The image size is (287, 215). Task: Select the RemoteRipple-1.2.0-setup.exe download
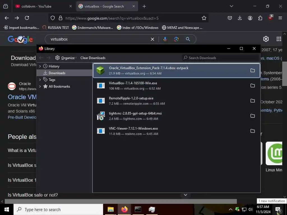(x=177, y=101)
